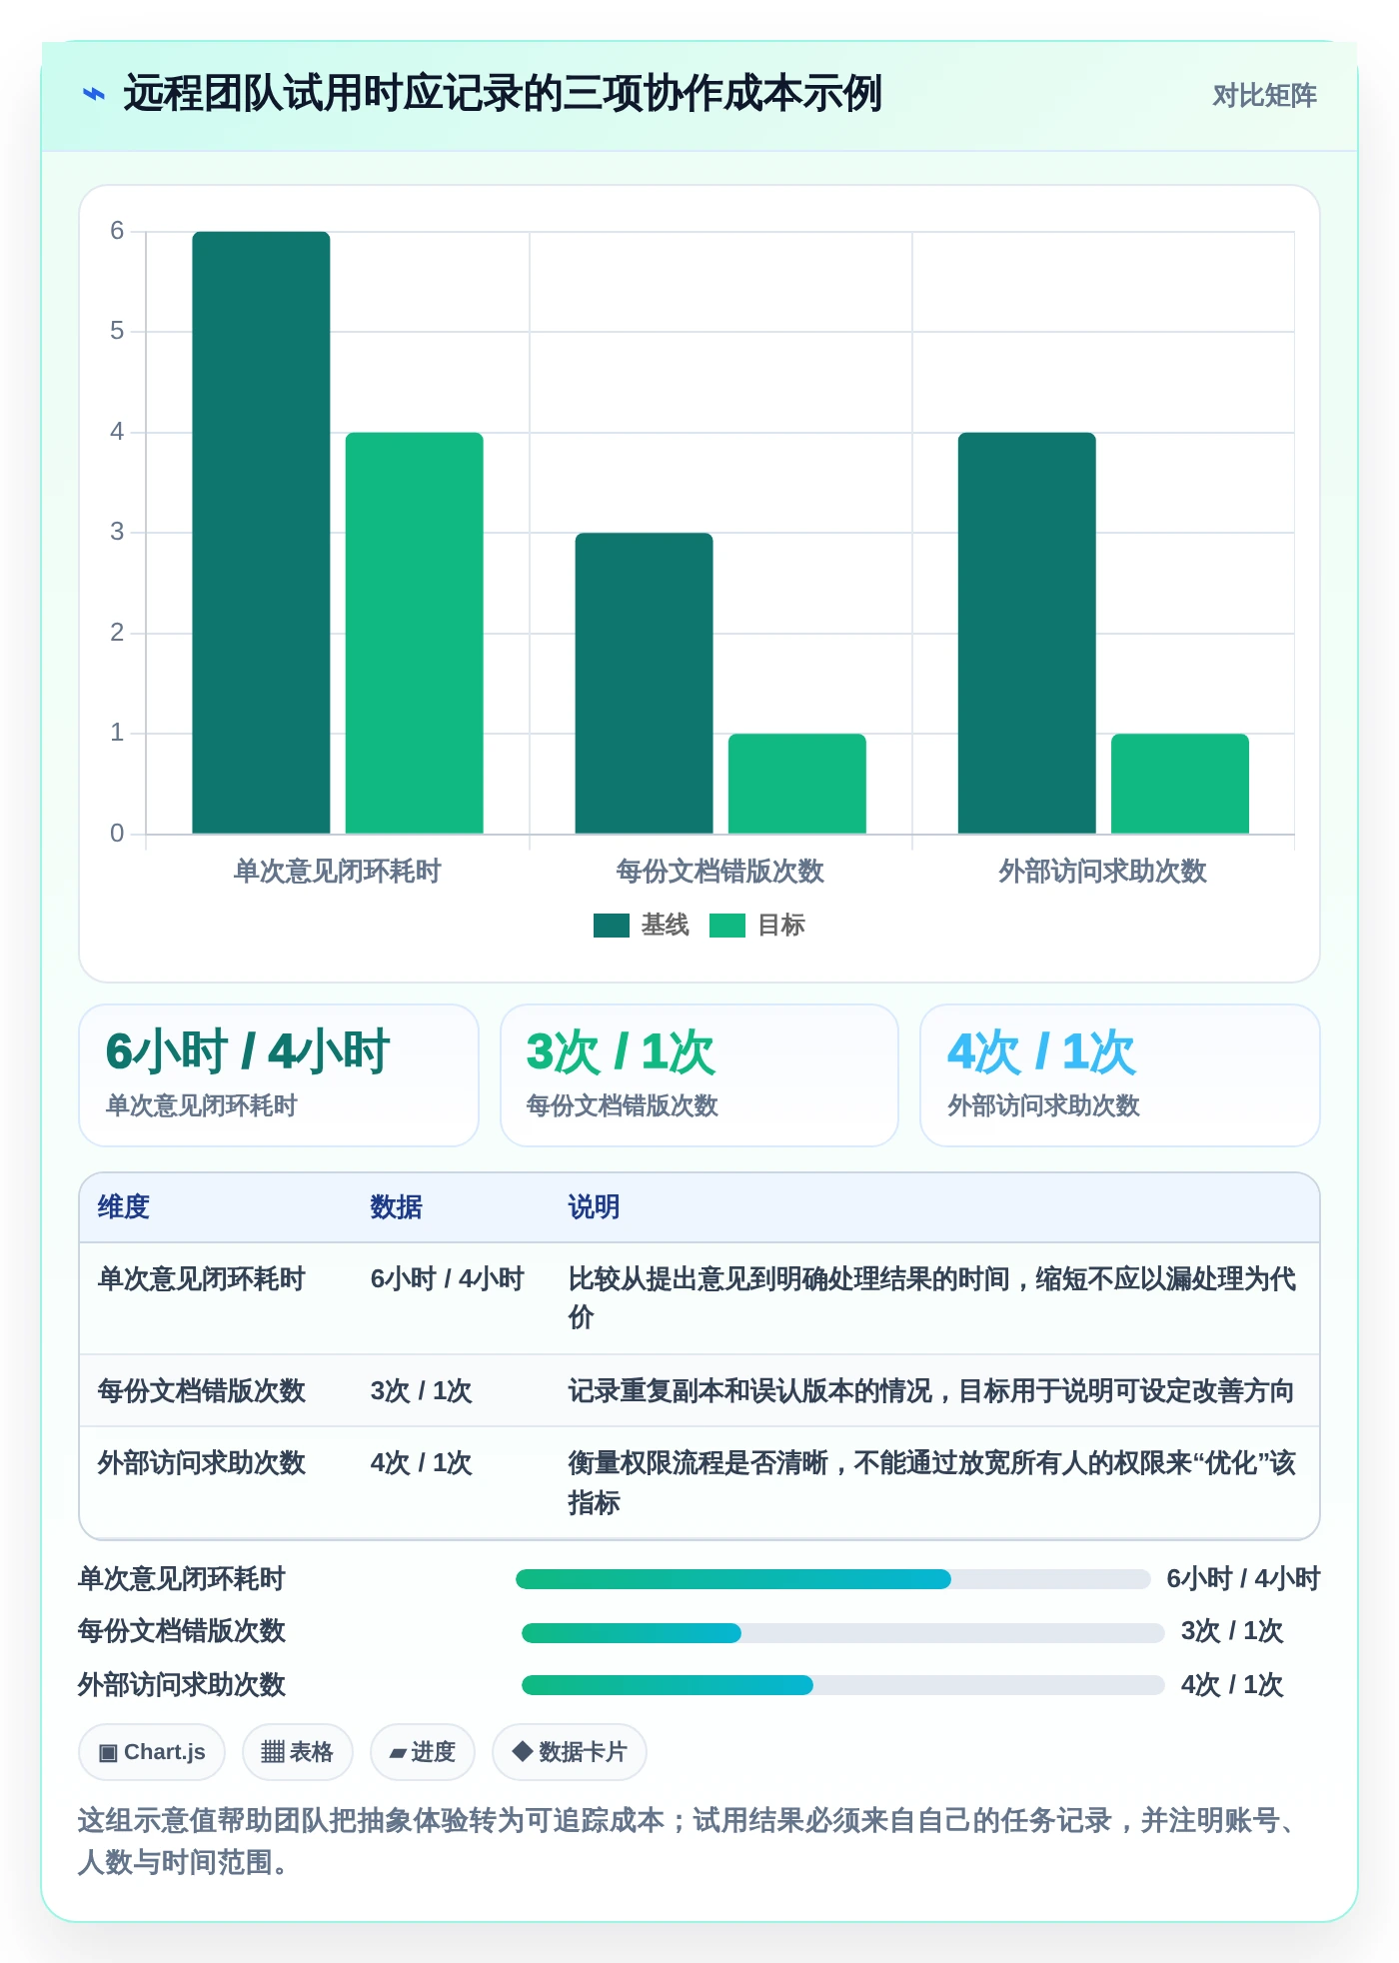Click the target bar for 单次意见闭环耗时
The height and width of the screenshot is (1963, 1399).
[x=415, y=633]
